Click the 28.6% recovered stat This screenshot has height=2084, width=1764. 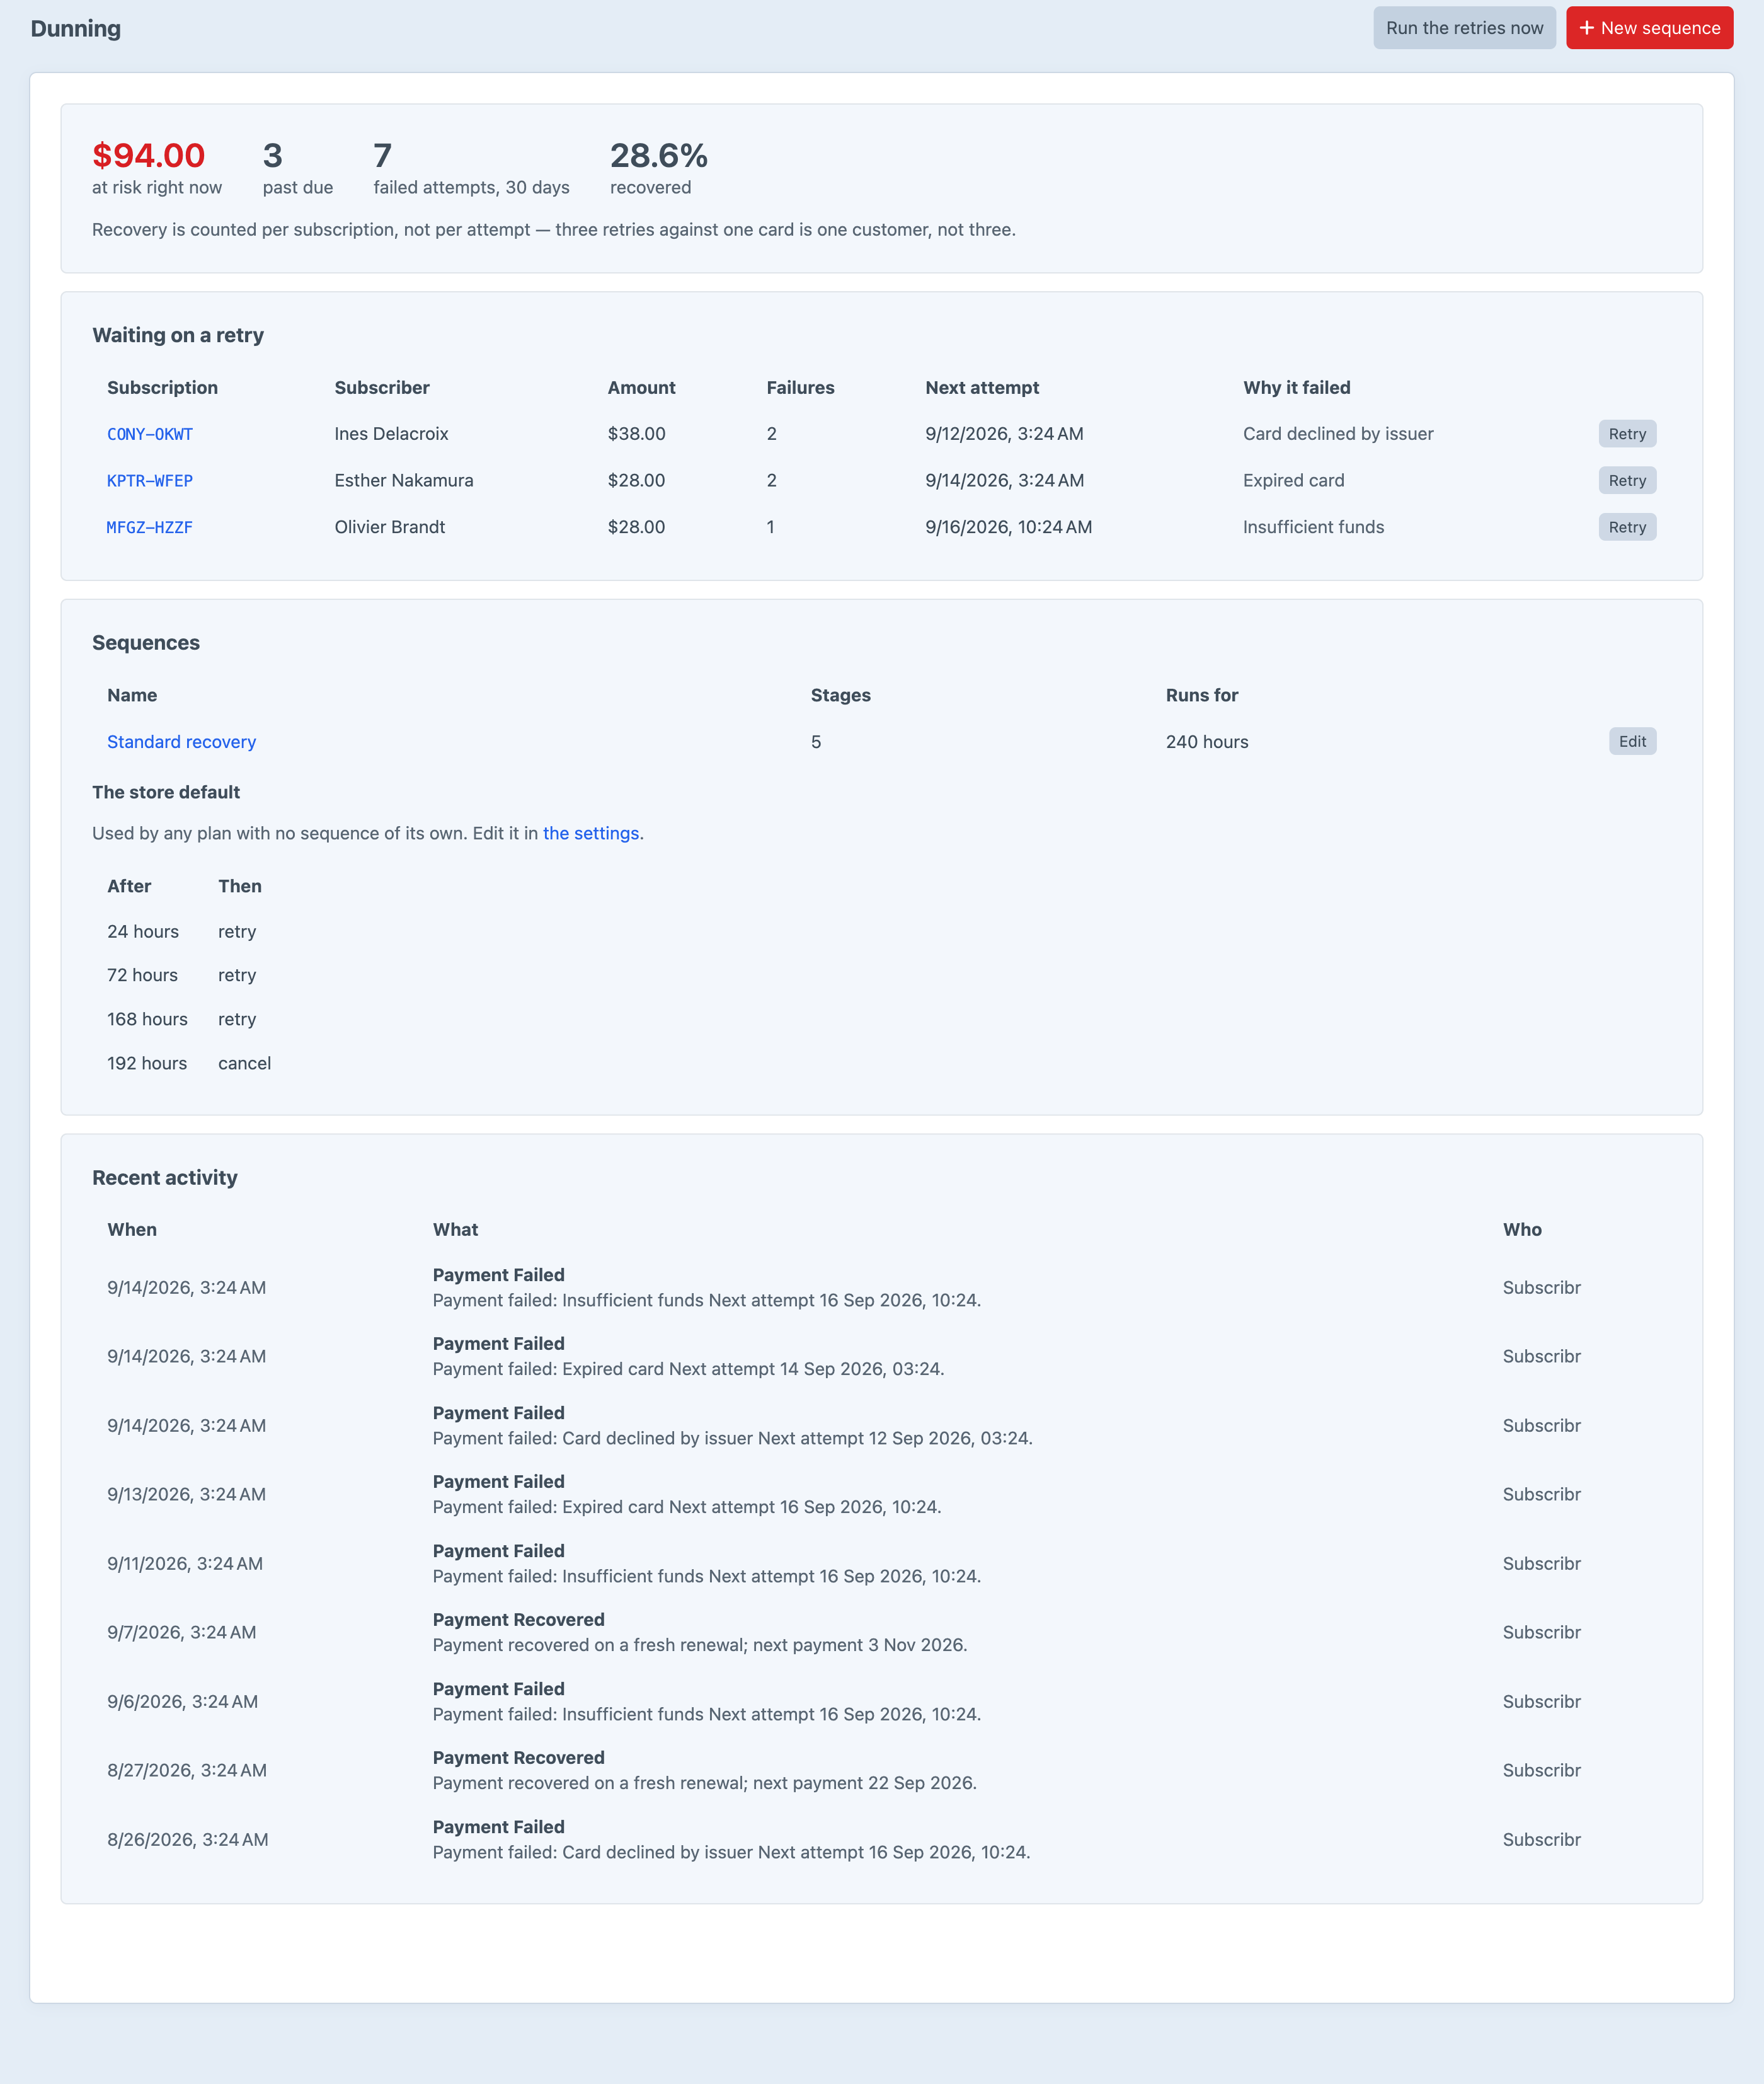pos(659,167)
